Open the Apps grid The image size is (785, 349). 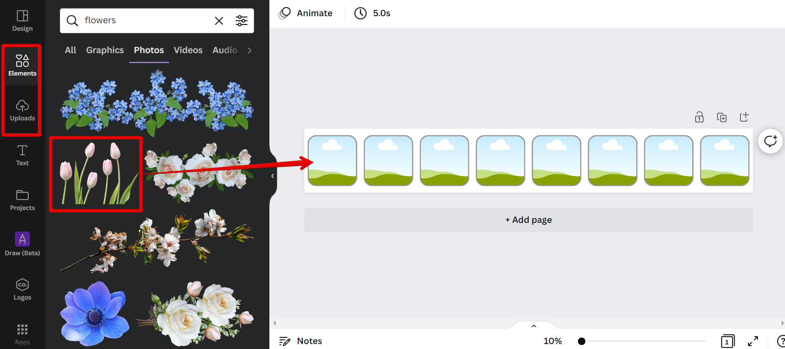pos(22,334)
